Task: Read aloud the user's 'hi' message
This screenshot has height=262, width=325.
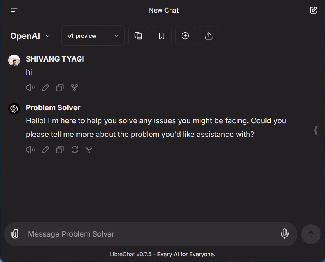Action: tap(31, 87)
